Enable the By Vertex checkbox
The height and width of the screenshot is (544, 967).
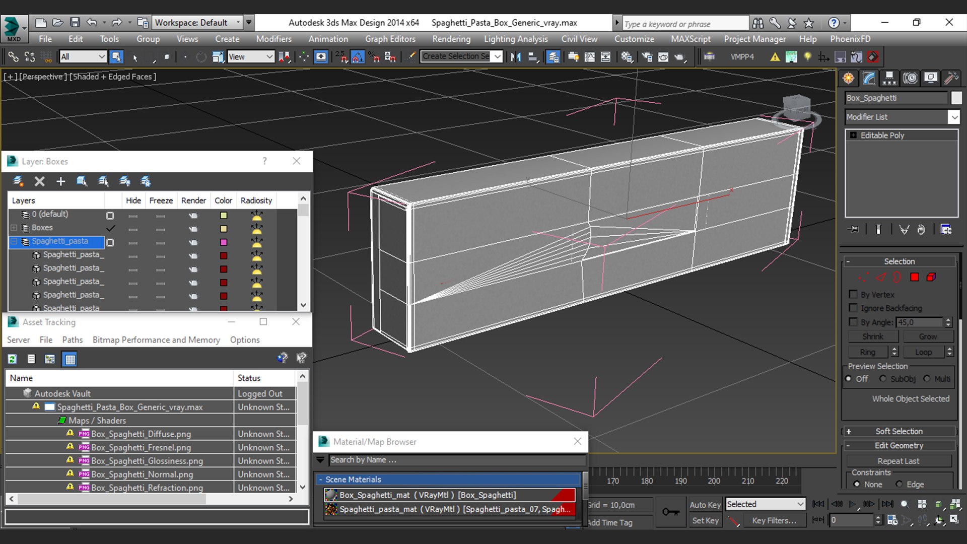853,294
